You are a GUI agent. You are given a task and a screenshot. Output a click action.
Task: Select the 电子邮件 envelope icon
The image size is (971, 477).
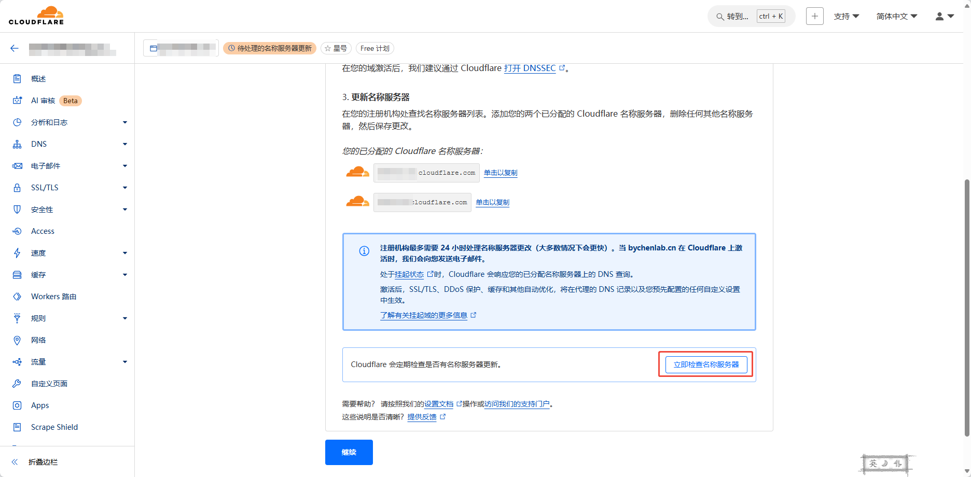coord(17,166)
